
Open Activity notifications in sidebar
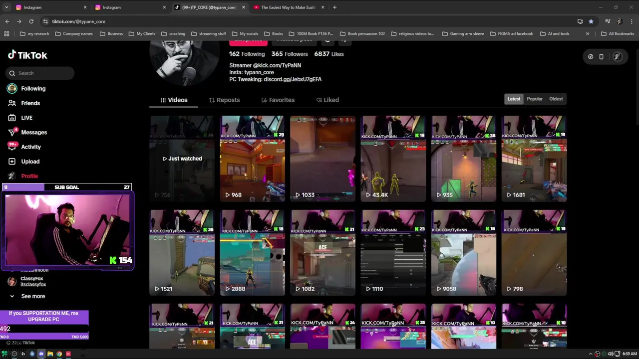tap(24, 147)
